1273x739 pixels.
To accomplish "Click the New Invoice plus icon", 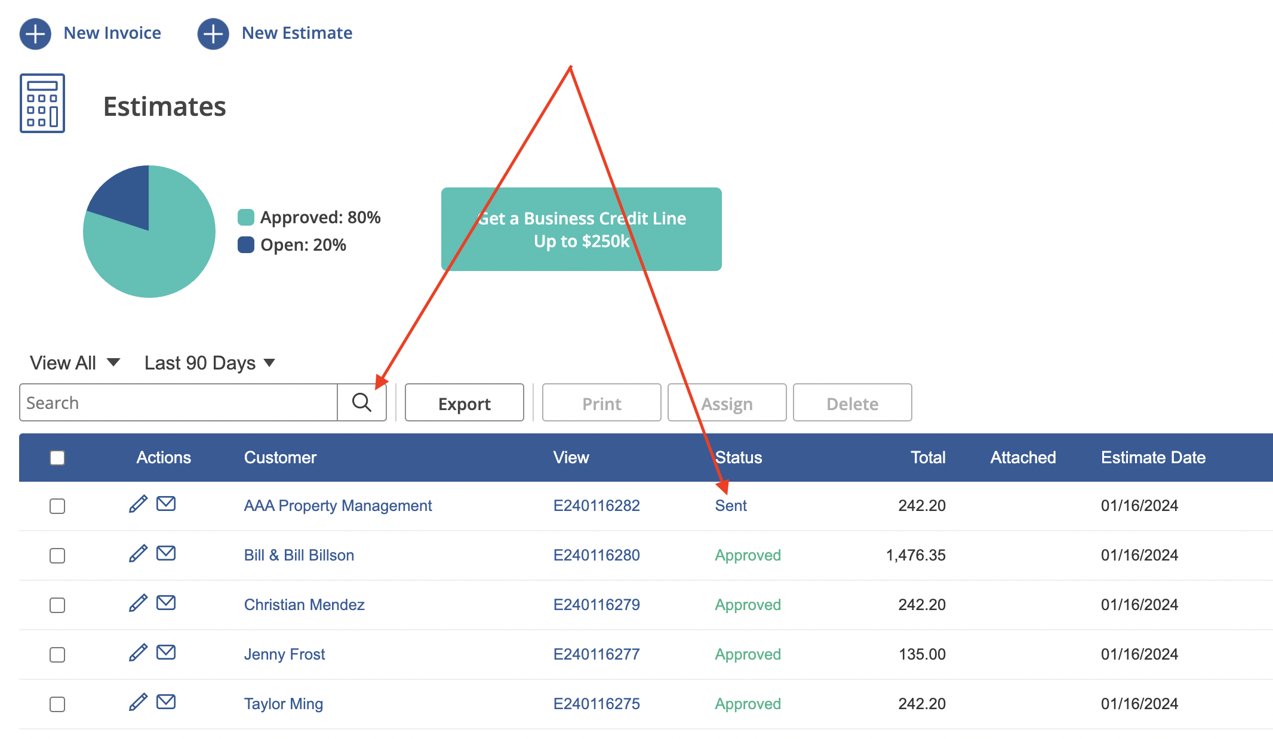I will [35, 33].
